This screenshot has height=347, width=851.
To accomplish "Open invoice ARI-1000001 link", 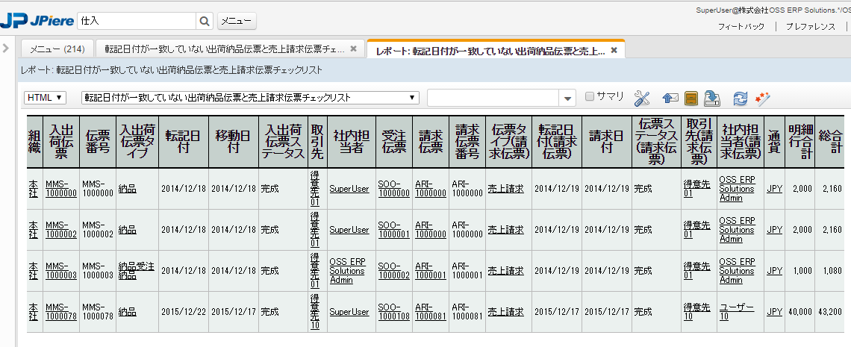I will tap(431, 271).
